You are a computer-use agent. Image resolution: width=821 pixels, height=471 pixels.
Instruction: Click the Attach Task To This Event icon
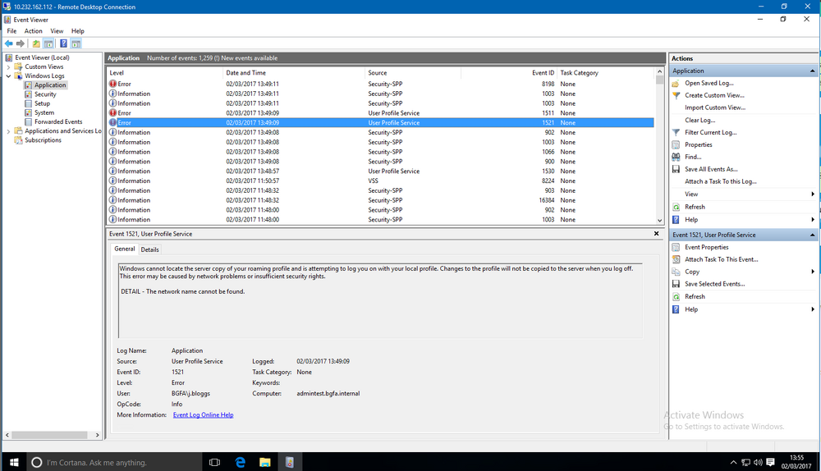tap(676, 259)
